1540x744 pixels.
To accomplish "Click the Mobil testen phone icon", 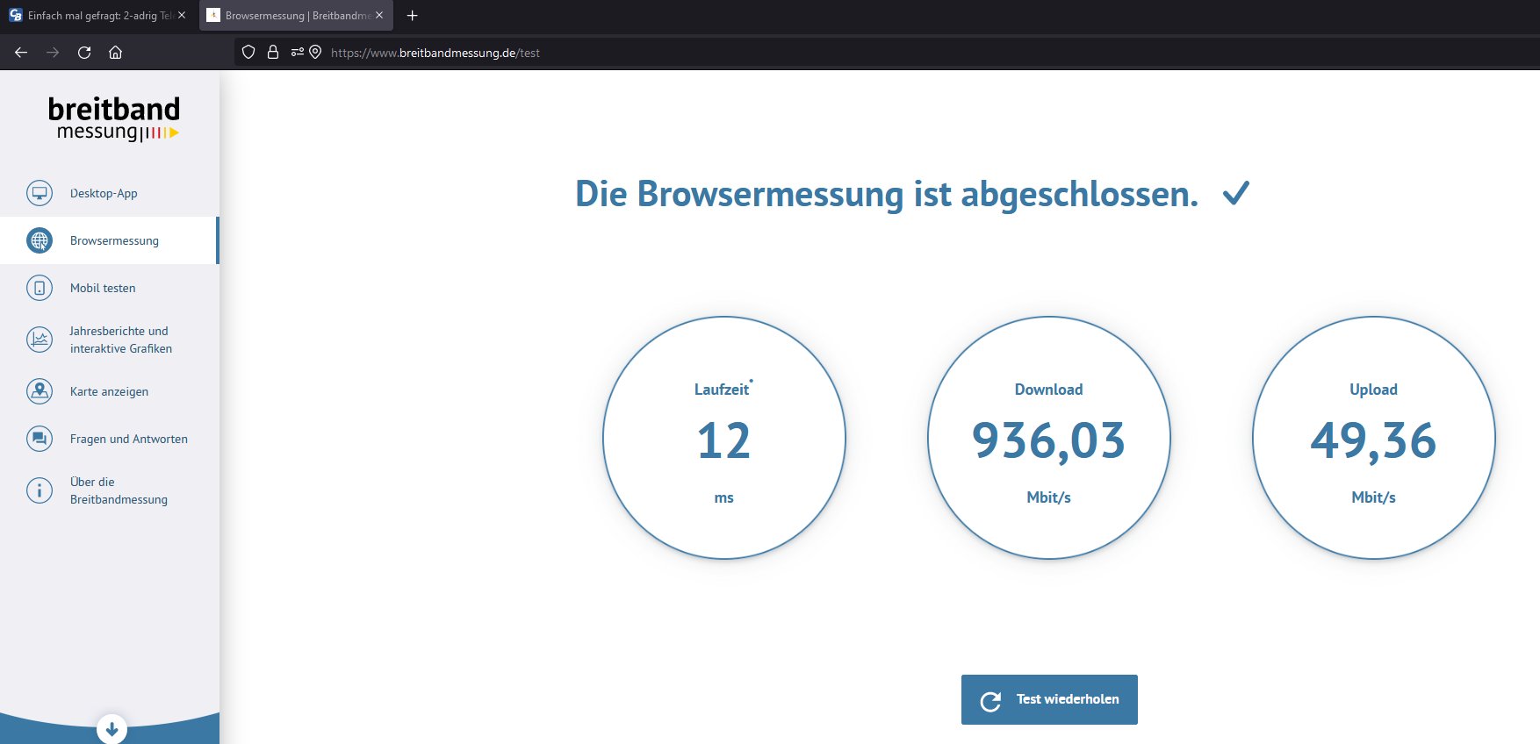I will 40,288.
